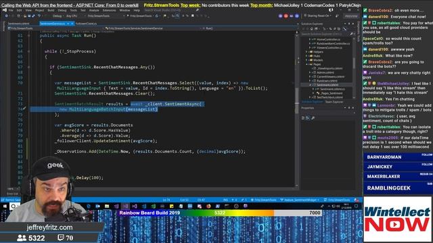
Task: Open the Windows Start menu
Action: pos(5,206)
